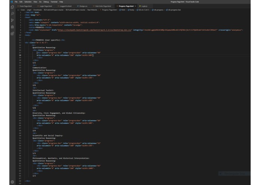Screen dimensions: 260x185
Task: Switch to the Login.js tab
Action: click(144, 6)
